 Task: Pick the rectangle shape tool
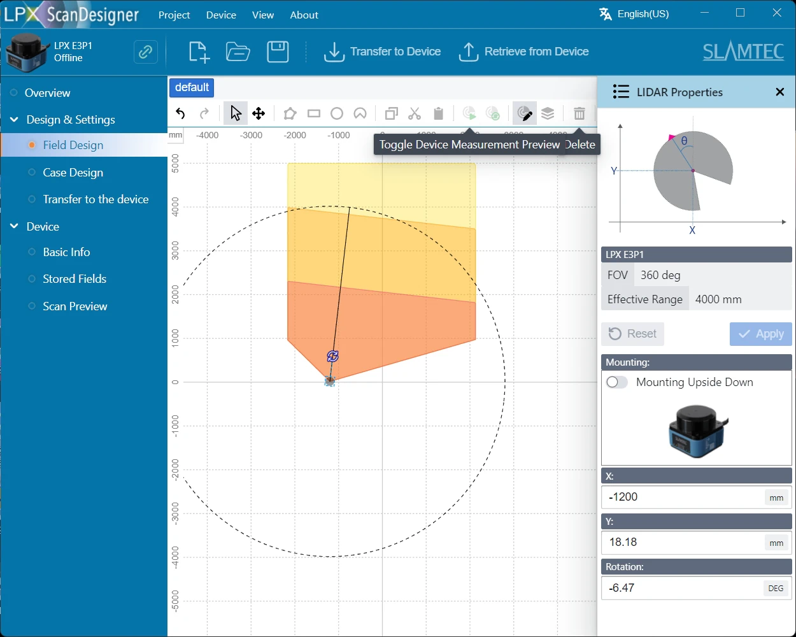coord(313,114)
